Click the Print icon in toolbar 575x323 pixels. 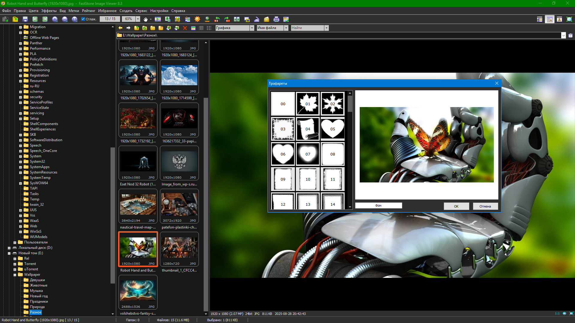(x=276, y=19)
